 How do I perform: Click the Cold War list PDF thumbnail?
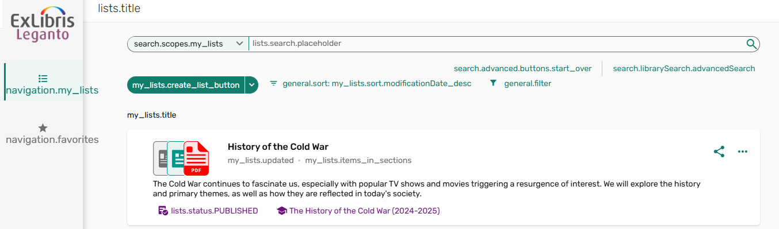196,158
